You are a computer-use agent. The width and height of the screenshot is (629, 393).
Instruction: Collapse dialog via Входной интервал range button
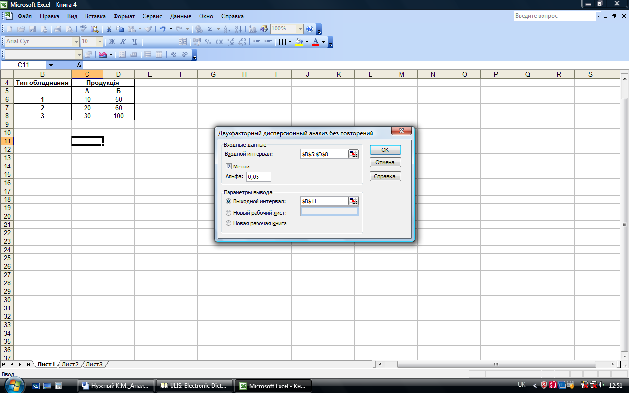click(x=354, y=154)
